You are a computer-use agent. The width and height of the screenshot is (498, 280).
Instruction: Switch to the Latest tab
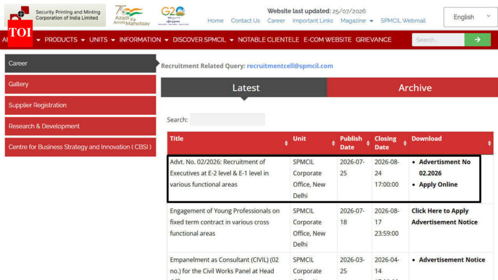(244, 87)
